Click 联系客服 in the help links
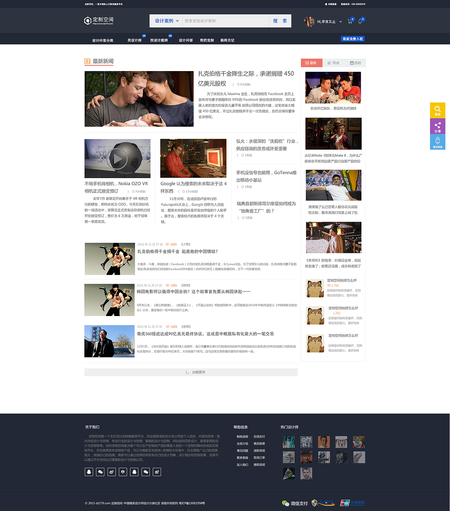This screenshot has height=511, width=450. tap(243, 458)
